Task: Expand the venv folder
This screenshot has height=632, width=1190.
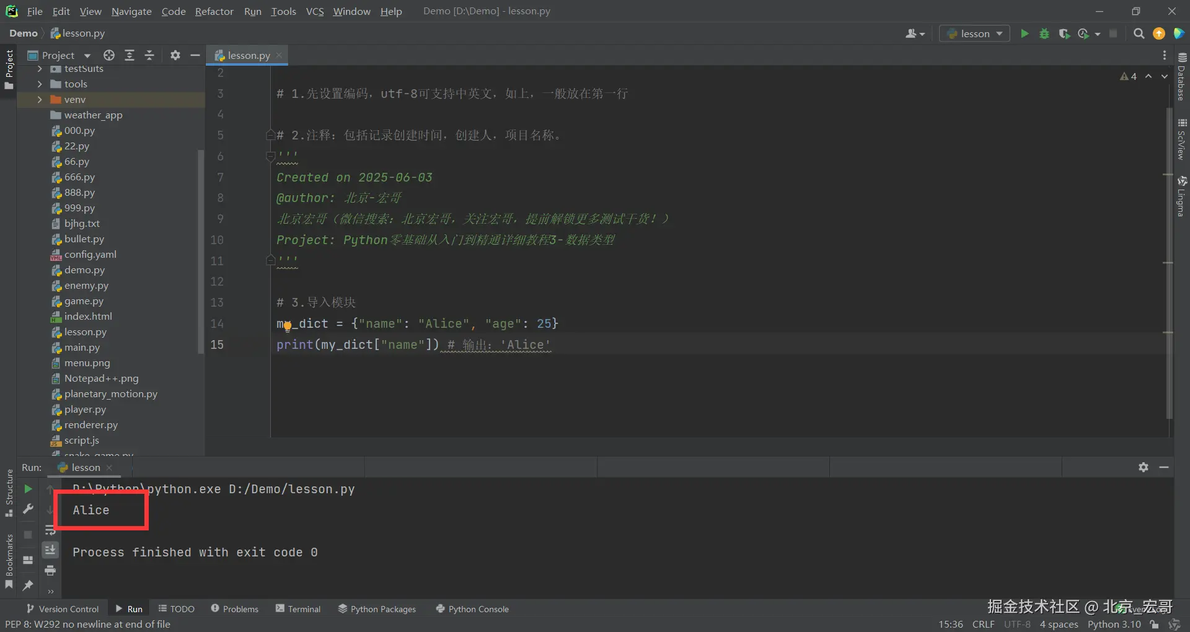Action: [40, 99]
